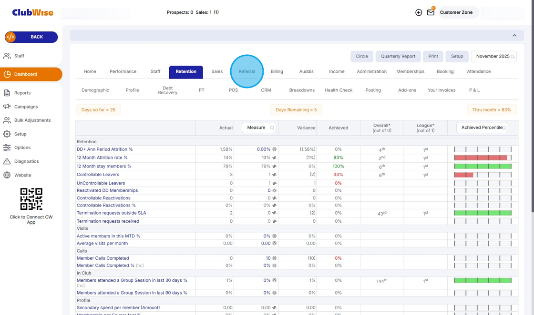Click the Options sliders icon
This screenshot has width=534, height=315.
pos(7,148)
